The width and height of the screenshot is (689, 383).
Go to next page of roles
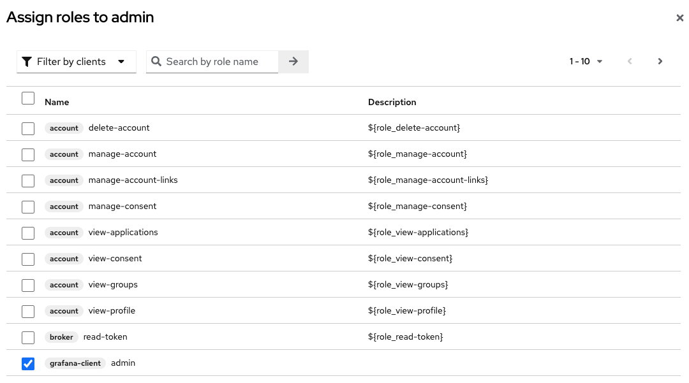coord(660,61)
